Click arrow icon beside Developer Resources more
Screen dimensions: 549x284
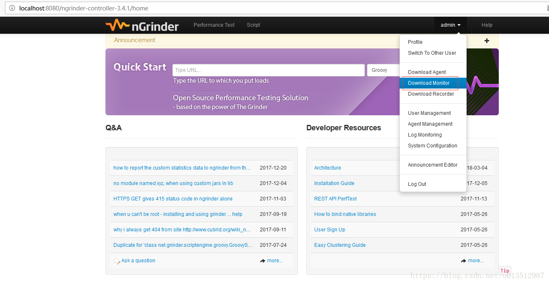click(464, 261)
